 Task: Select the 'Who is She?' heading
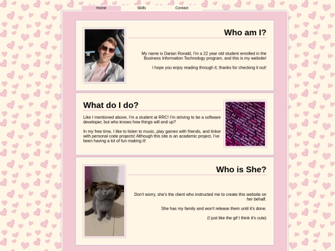(241, 169)
